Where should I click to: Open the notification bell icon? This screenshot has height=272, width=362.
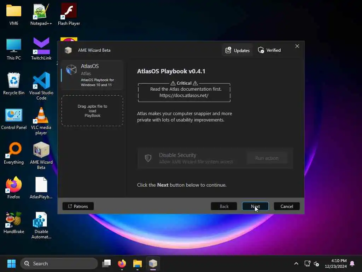tap(352, 263)
